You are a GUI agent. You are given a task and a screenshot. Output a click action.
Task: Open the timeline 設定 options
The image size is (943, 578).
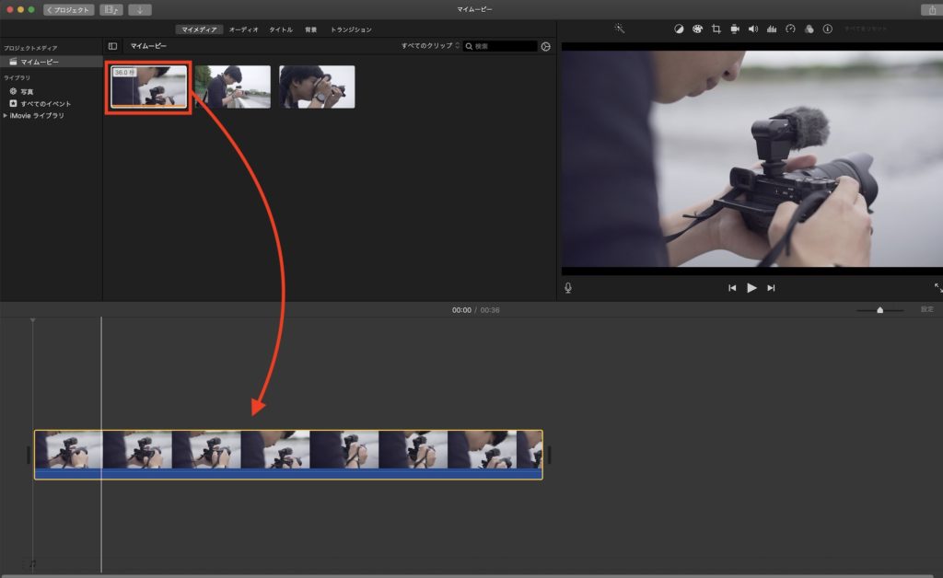coord(926,310)
